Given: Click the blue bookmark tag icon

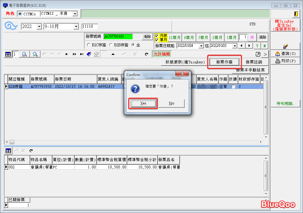Looking at the screenshot, I should tap(89, 54).
